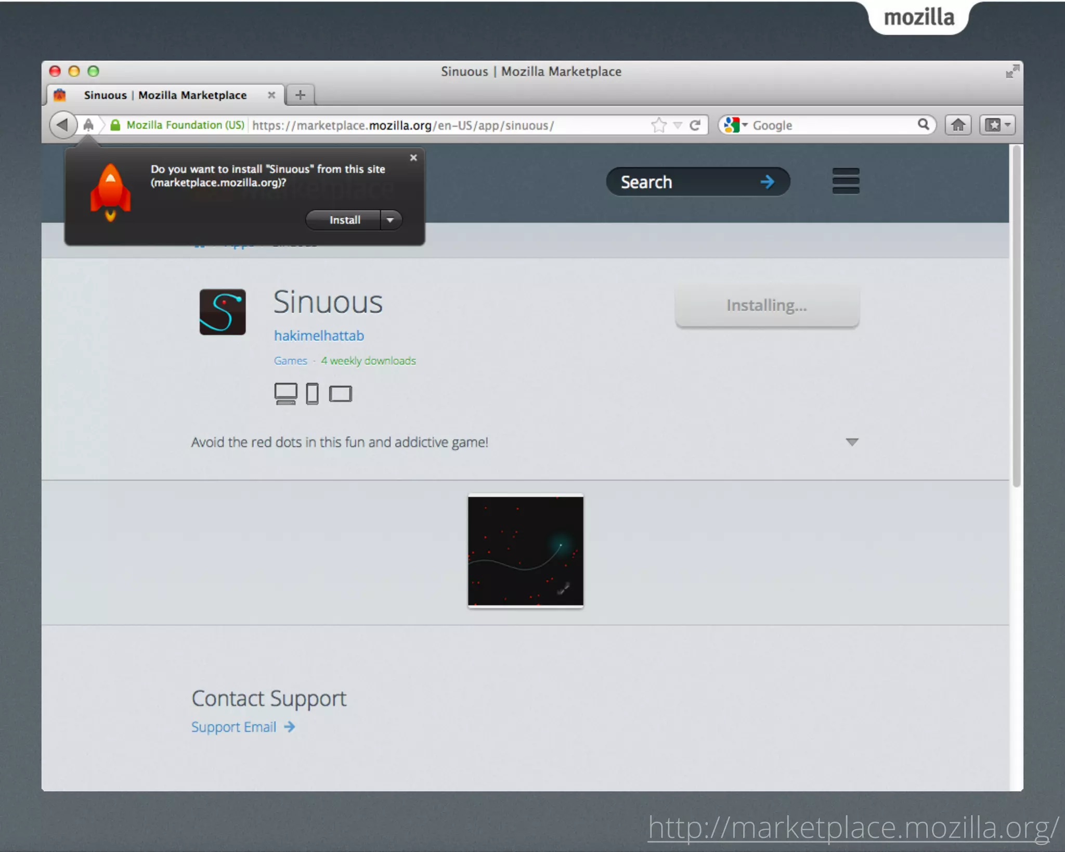Screen dimensions: 1065x852
Task: Open the web app install rocket icon in address bar
Action: [x=89, y=125]
